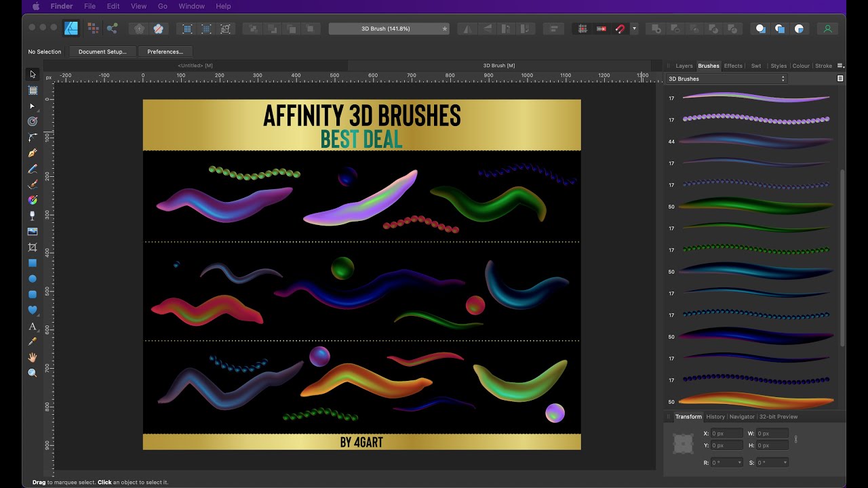Click the X position input field
The width and height of the screenshot is (868, 488).
coord(726,433)
